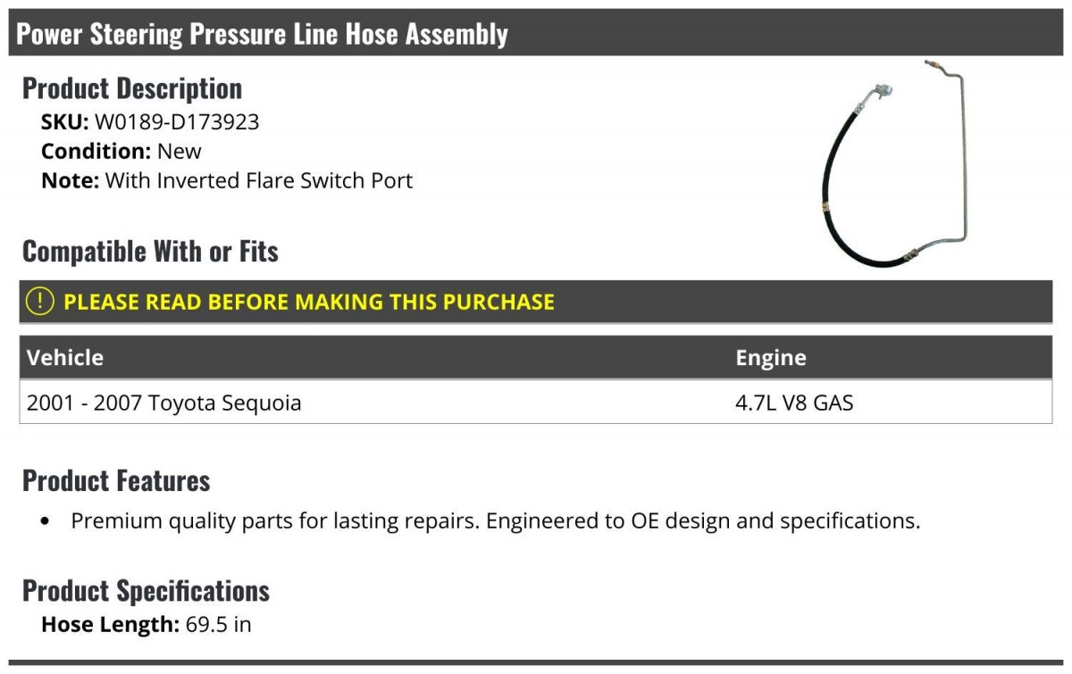Click the SKU label

[65, 122]
